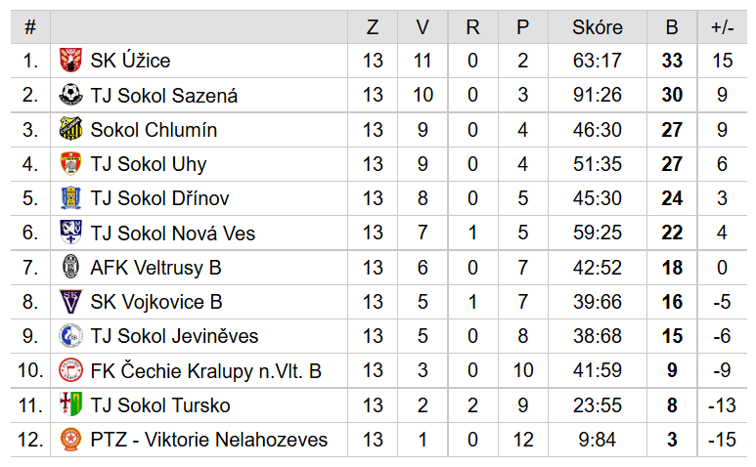This screenshot has height=467, width=756.
Task: Click the SK Úžice club logo
Action: coord(70,61)
